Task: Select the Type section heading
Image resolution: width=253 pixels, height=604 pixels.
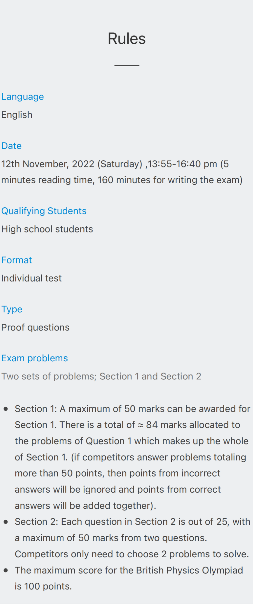Action: tap(12, 309)
